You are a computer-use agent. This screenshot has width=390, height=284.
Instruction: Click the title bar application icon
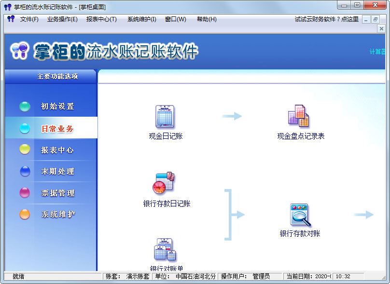tap(8, 7)
